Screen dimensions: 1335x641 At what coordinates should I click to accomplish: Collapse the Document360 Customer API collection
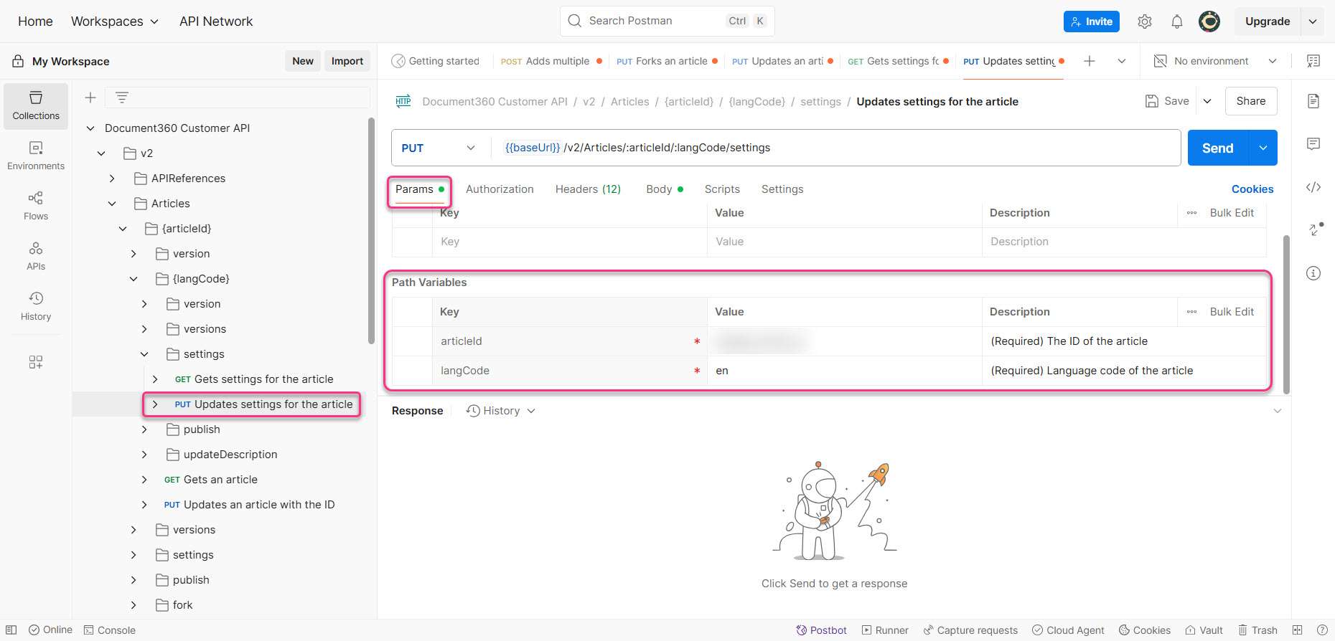(x=90, y=128)
